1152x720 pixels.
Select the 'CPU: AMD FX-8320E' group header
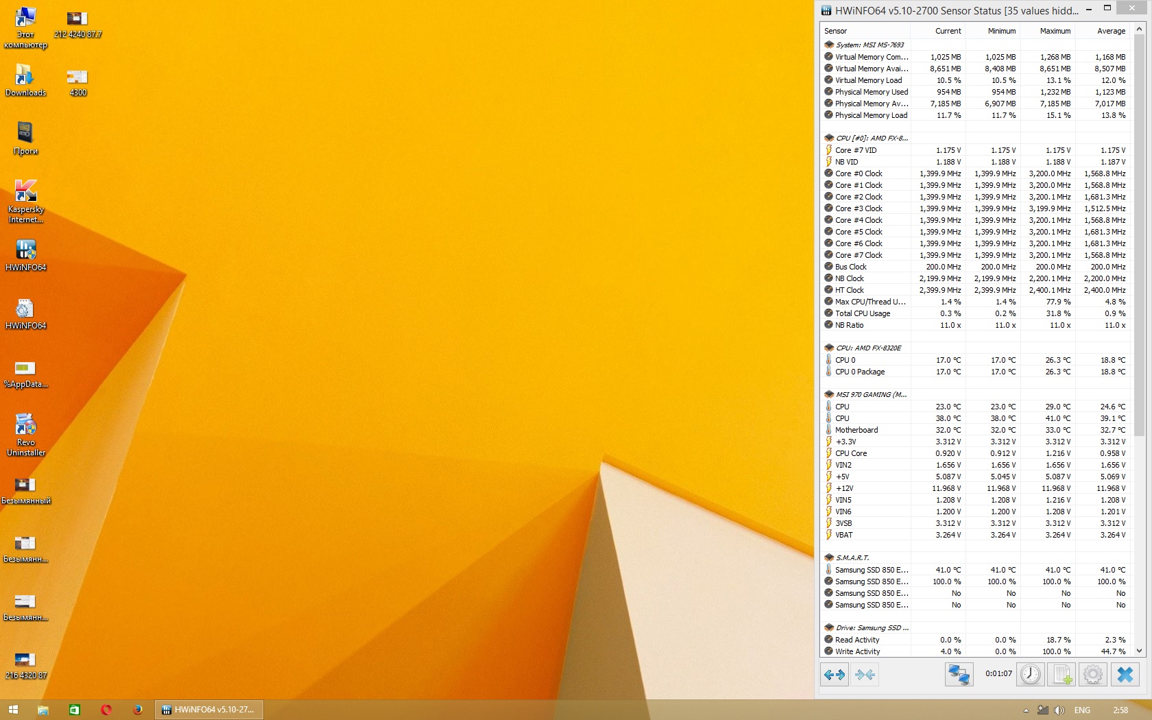pos(975,348)
